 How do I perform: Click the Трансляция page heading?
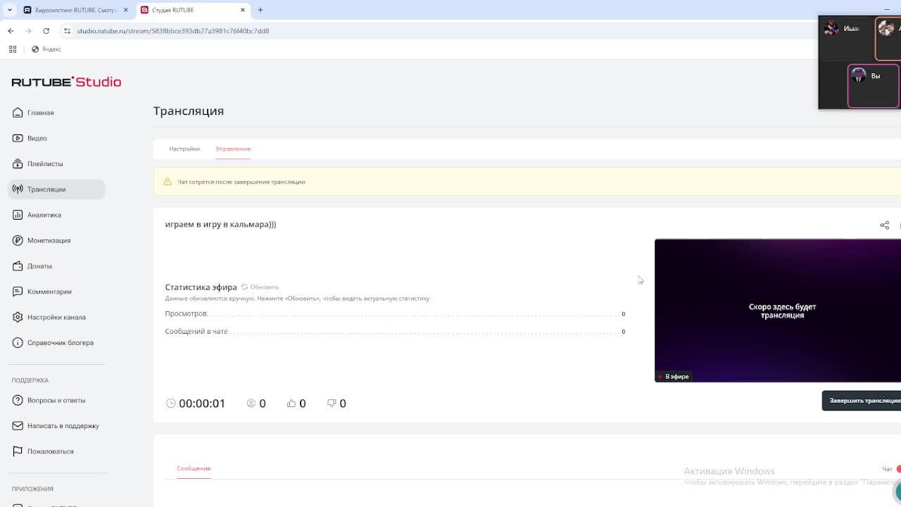point(189,111)
